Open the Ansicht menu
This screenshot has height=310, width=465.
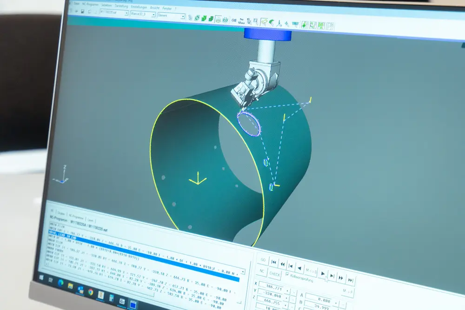155,7
